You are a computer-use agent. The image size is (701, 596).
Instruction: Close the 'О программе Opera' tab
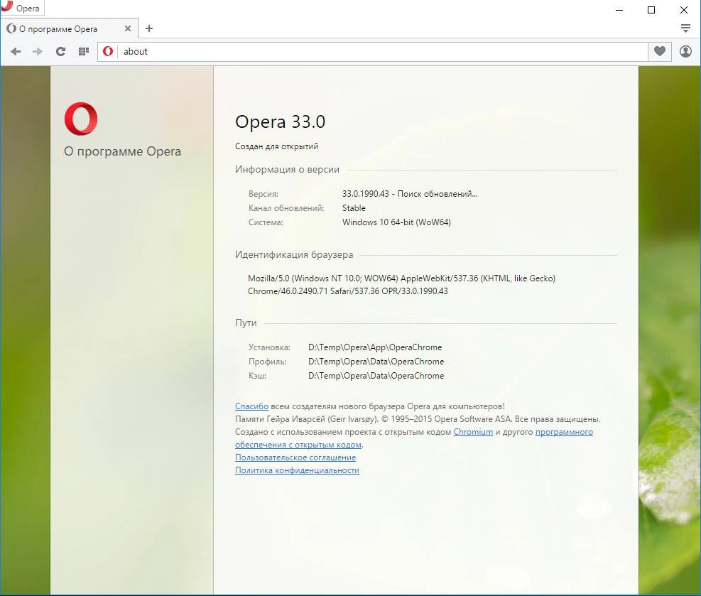[x=128, y=28]
